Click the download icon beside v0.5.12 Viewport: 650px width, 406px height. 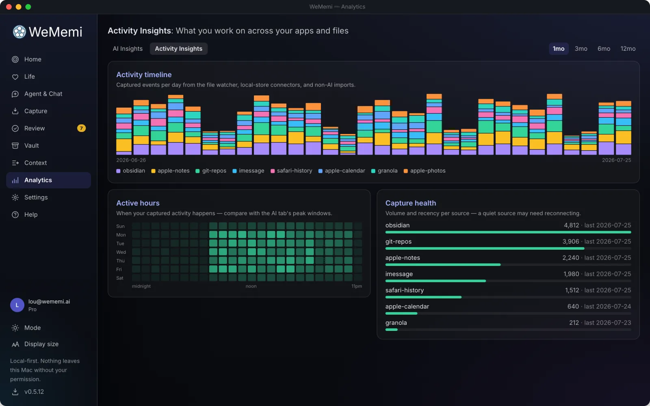(15, 392)
